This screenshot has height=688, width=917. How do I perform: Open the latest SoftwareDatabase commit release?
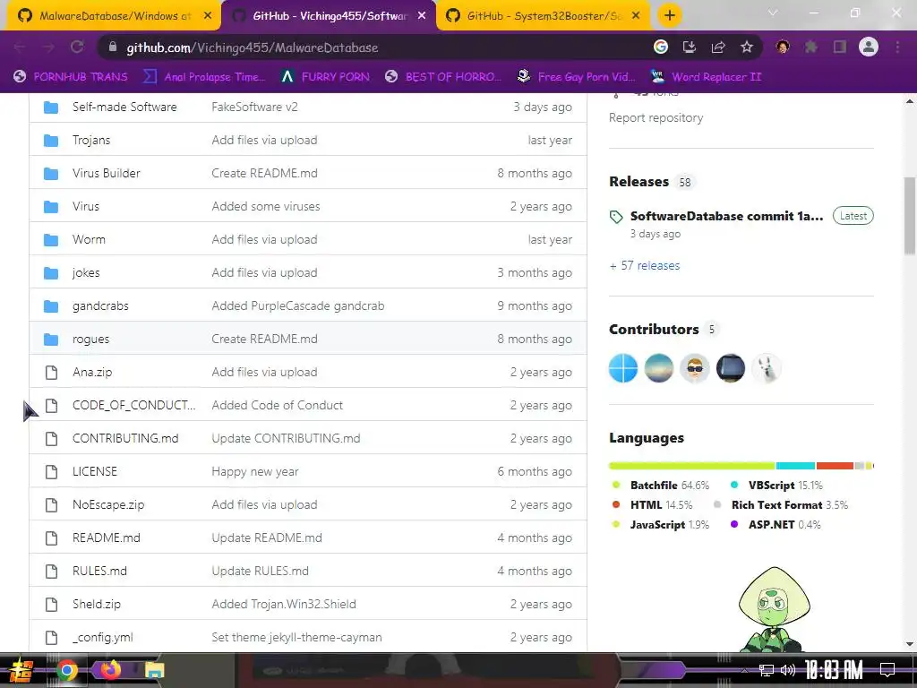[x=726, y=216]
